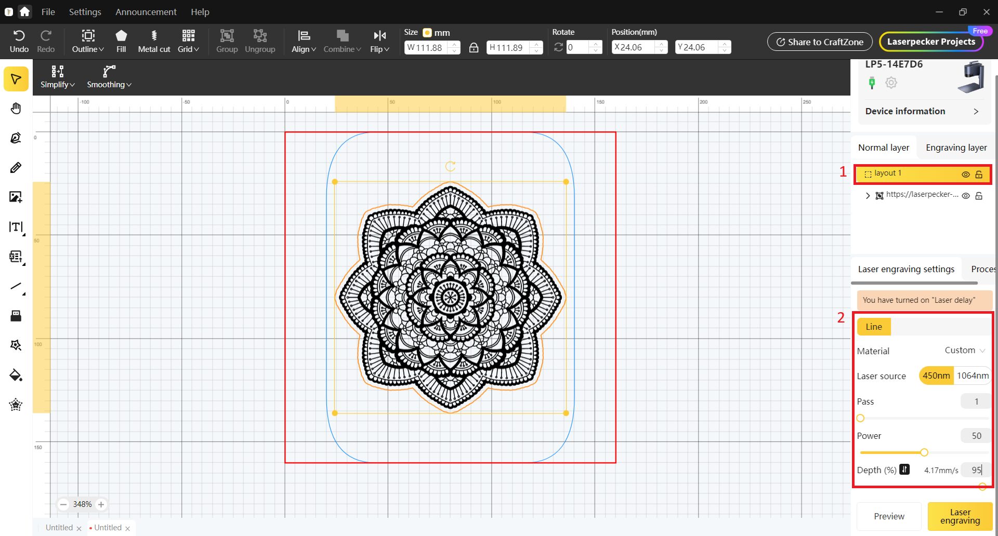
Task: Open the Outline dropdown
Action: pos(88,42)
